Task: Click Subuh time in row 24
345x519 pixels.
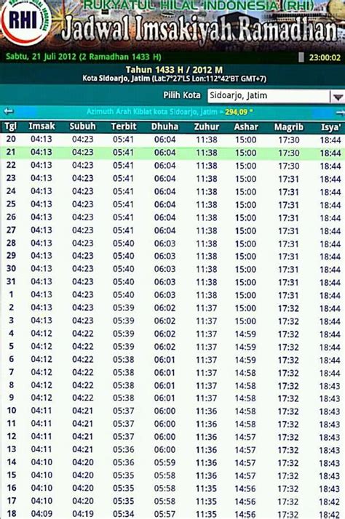Action: [x=82, y=191]
